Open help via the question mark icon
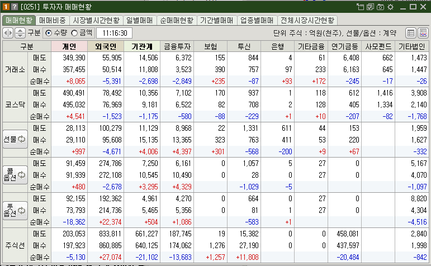 coord(15,7)
